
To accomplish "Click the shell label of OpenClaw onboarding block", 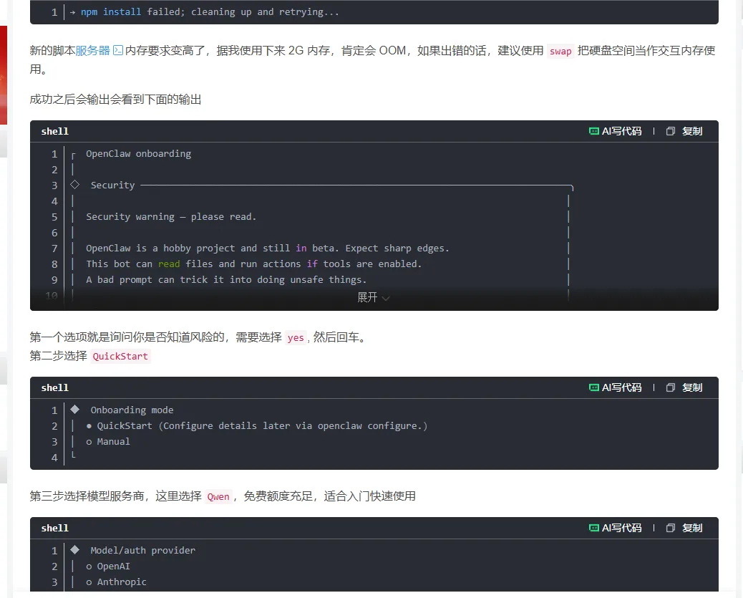I will coord(55,131).
